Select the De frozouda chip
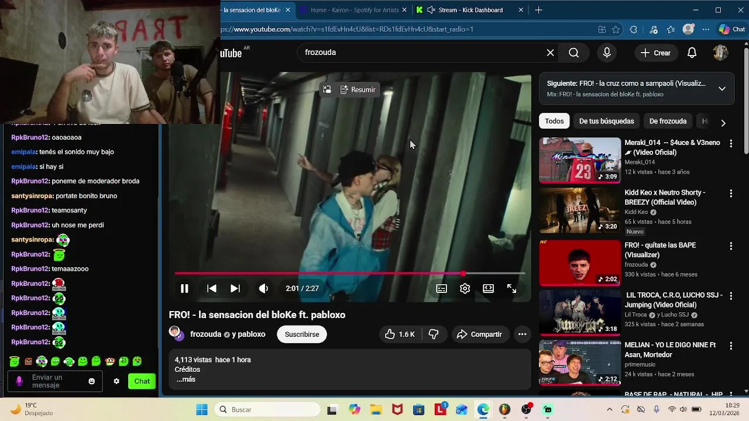 668,122
